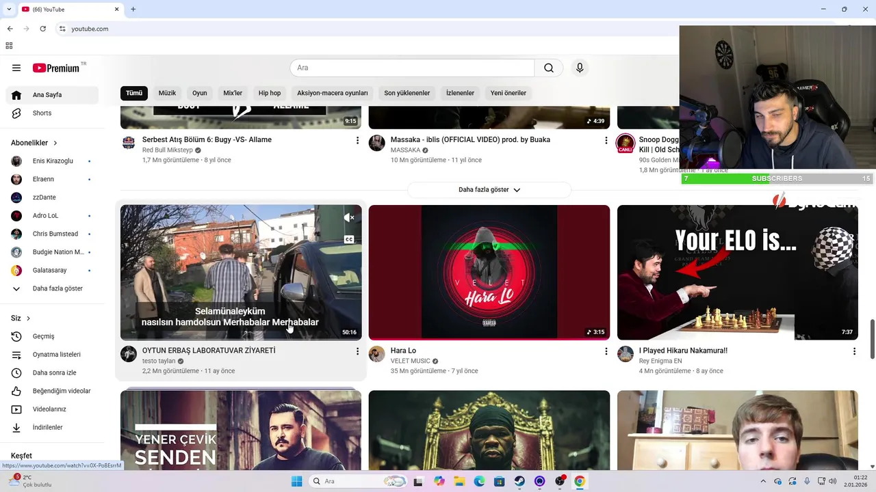Click the Galatasaray channel avatar
The height and width of the screenshot is (492, 876).
coord(16,270)
